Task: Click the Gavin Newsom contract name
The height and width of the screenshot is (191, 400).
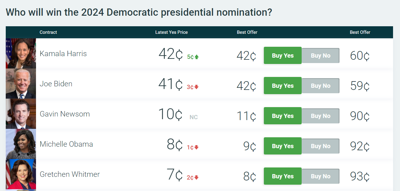Action: tap(65, 114)
